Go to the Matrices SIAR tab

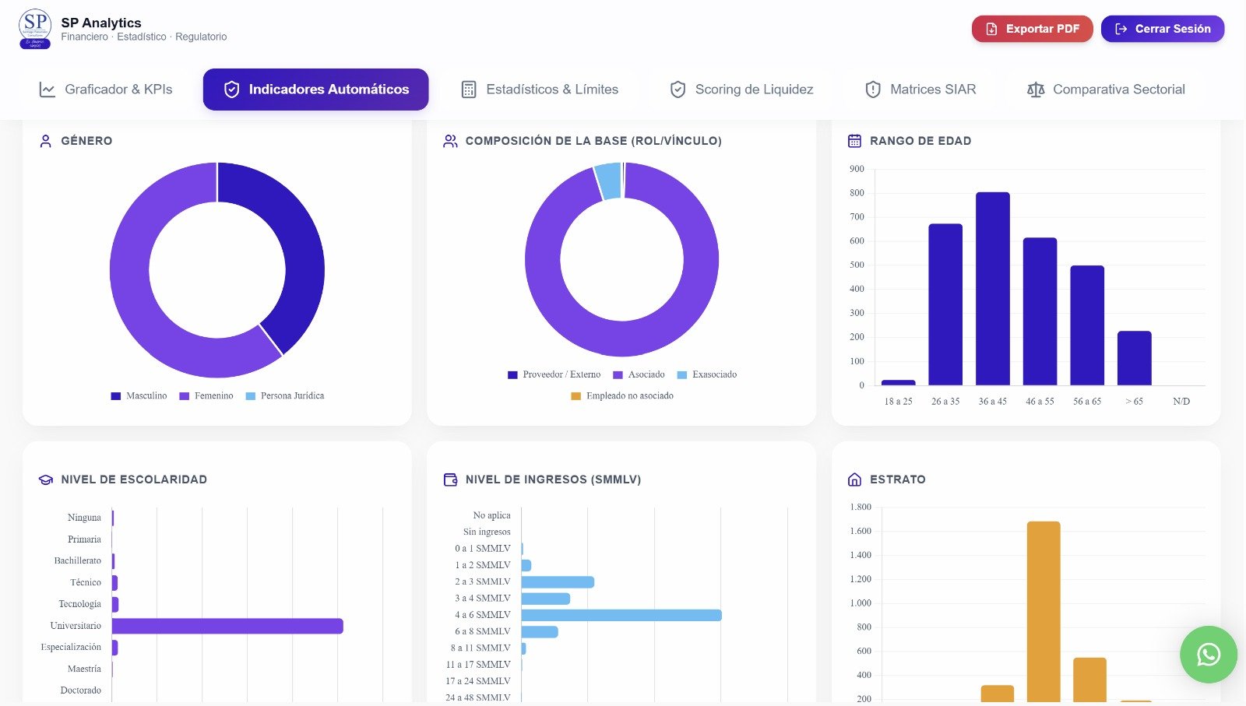click(920, 90)
